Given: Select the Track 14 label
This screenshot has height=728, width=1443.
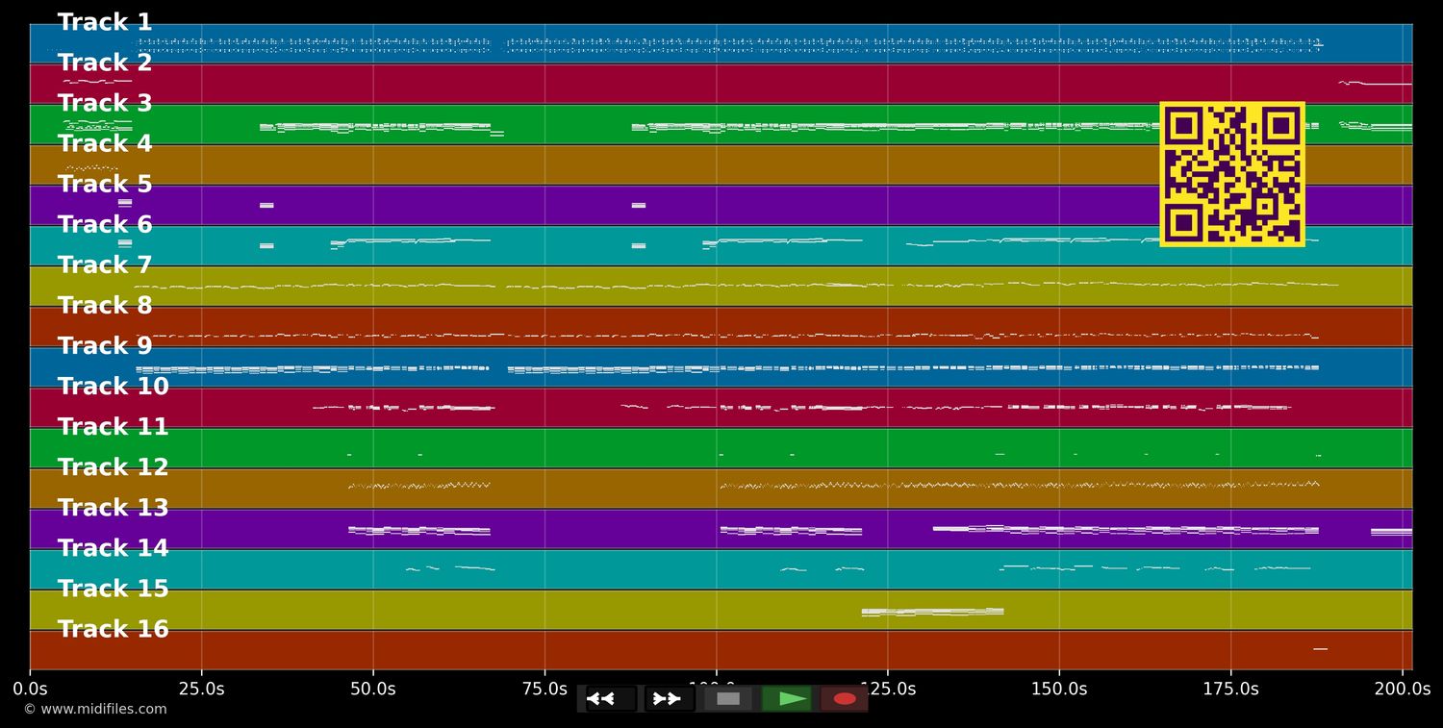Looking at the screenshot, I should pyautogui.click(x=114, y=547).
